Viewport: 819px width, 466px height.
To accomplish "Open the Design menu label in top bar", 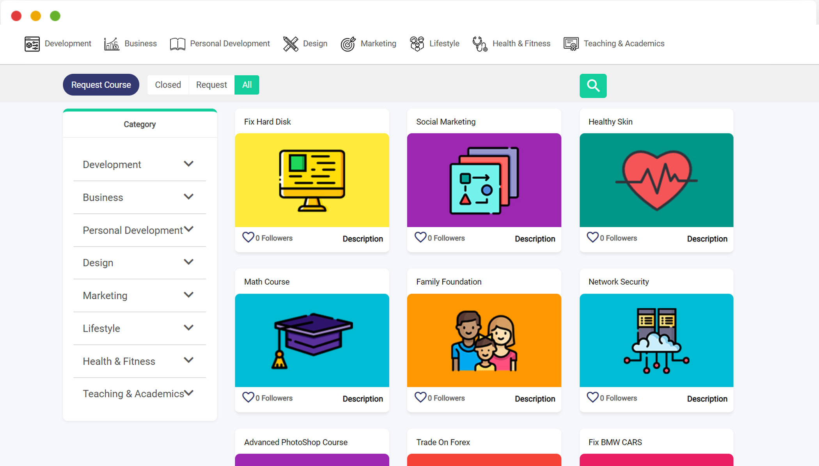I will click(315, 44).
